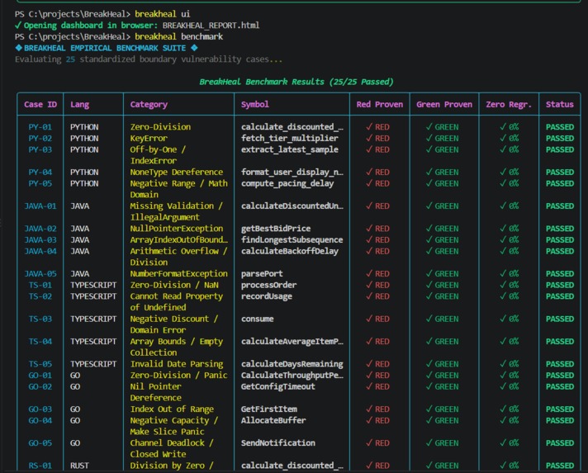The image size is (588, 473).
Task: Select case ID TS-02
Action: pos(40,296)
